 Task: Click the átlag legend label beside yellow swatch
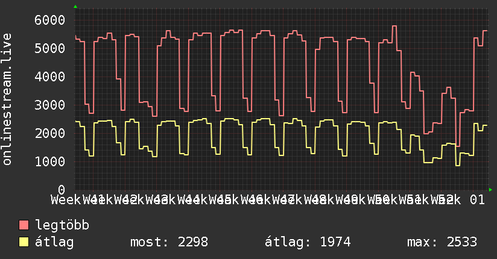pos(54,242)
